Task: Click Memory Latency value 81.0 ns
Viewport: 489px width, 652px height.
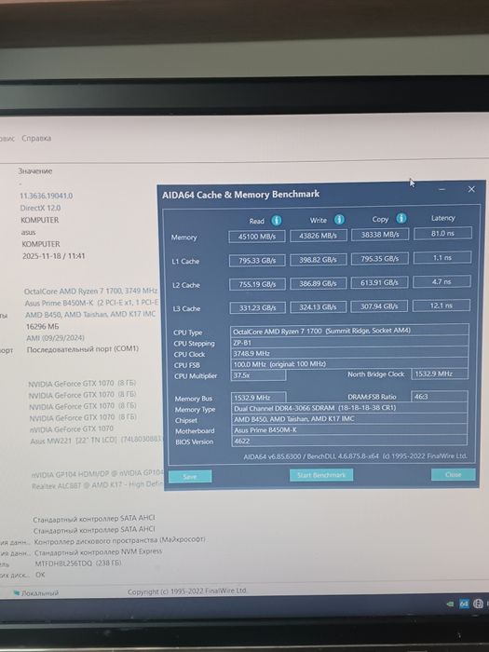Action: click(x=442, y=233)
